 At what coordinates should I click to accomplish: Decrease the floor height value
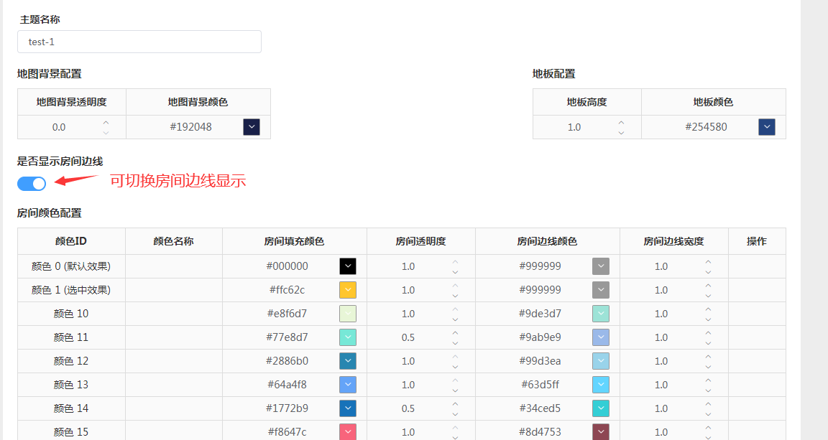pos(621,132)
